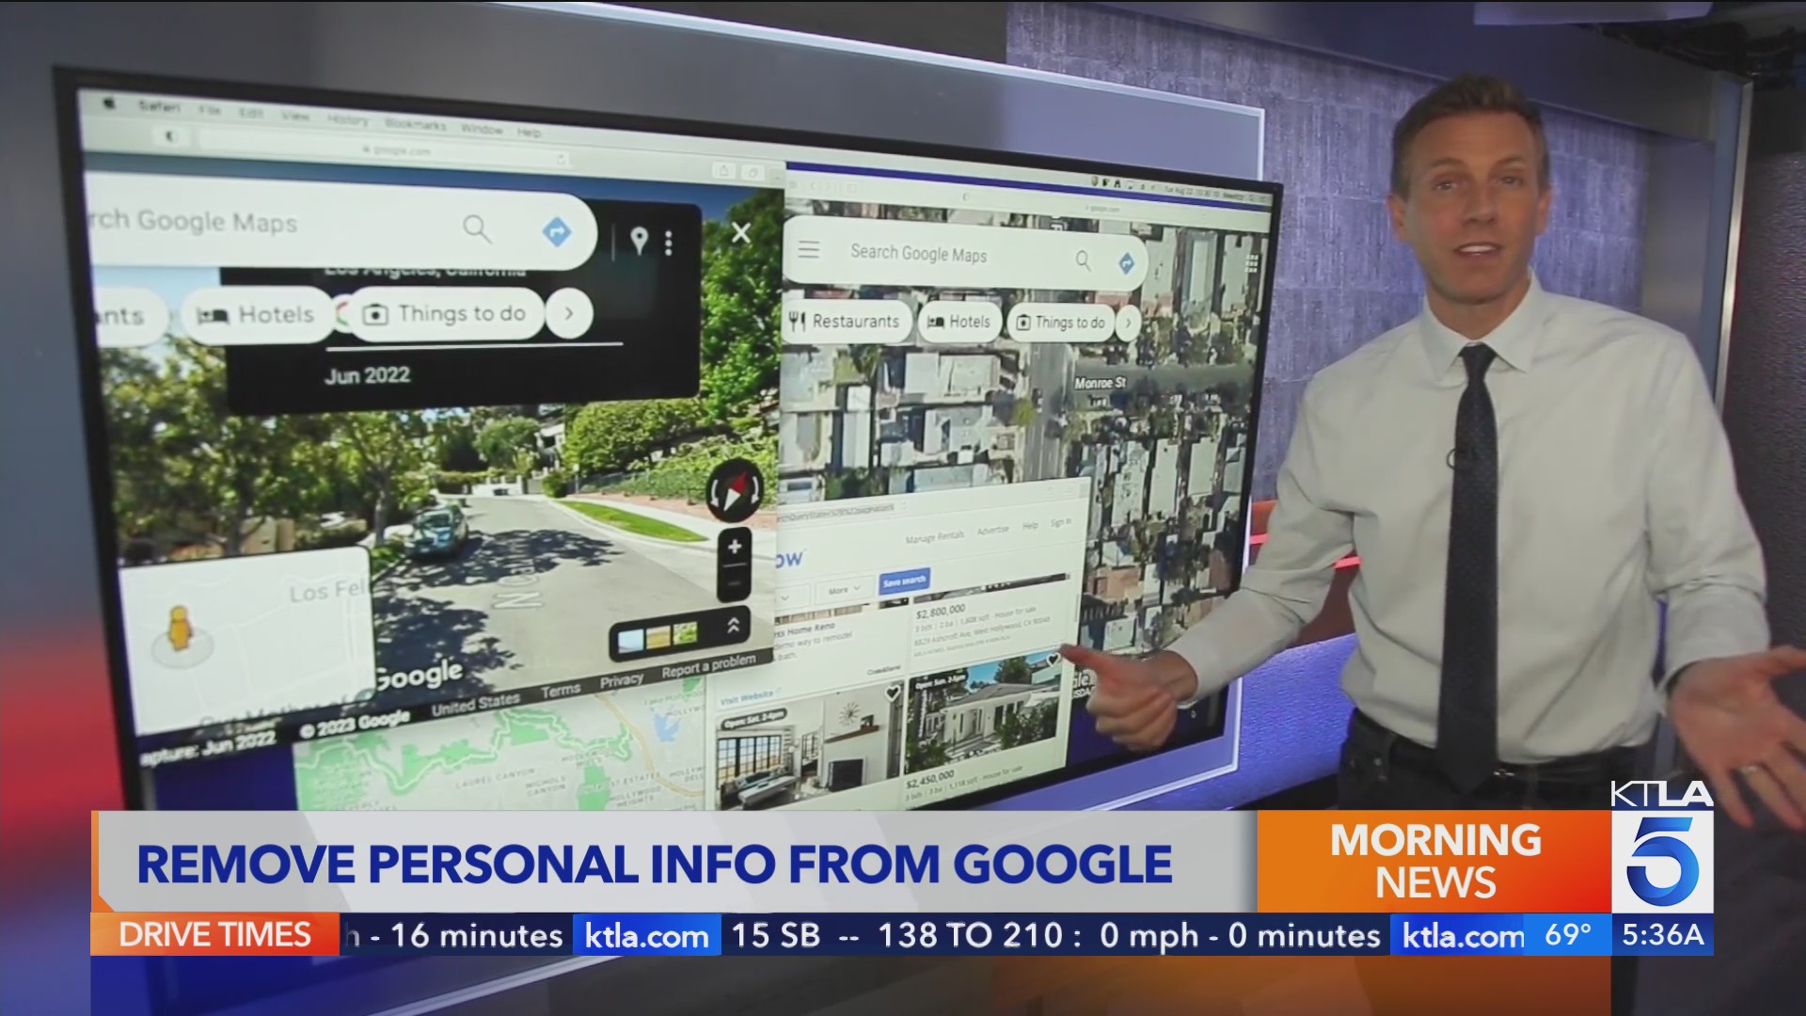Image resolution: width=1806 pixels, height=1016 pixels.
Task: Open the Privacy link in Street View footer
Action: pyautogui.click(x=622, y=679)
